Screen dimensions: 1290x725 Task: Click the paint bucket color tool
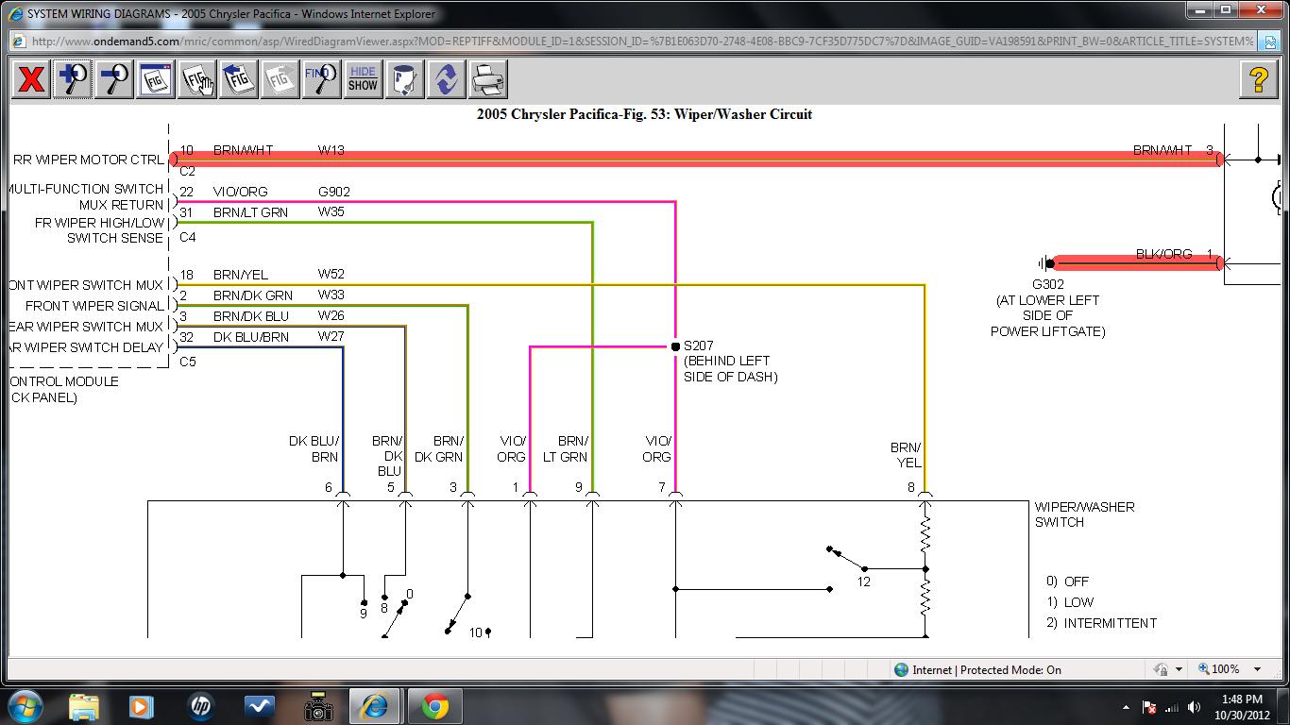[x=404, y=79]
